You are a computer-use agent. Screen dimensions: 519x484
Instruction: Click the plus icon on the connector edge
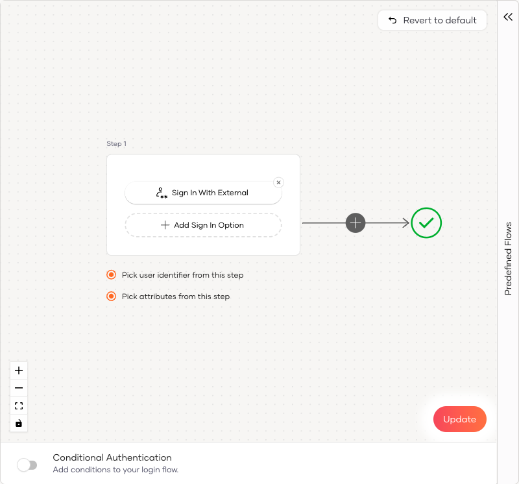[356, 223]
